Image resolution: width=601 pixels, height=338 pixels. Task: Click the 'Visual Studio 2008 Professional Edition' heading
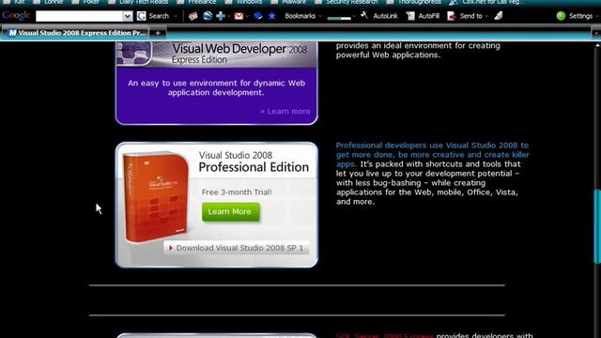[x=254, y=161]
